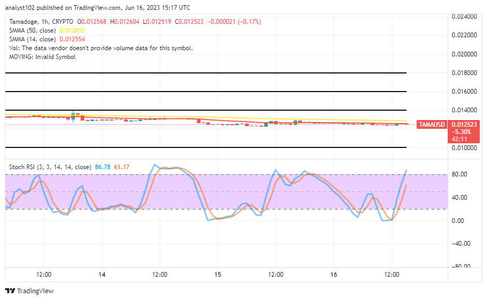This screenshot has height=300, width=487.
Task: Click the -40.00 Stoch RSI axis label
Action: pos(461,244)
